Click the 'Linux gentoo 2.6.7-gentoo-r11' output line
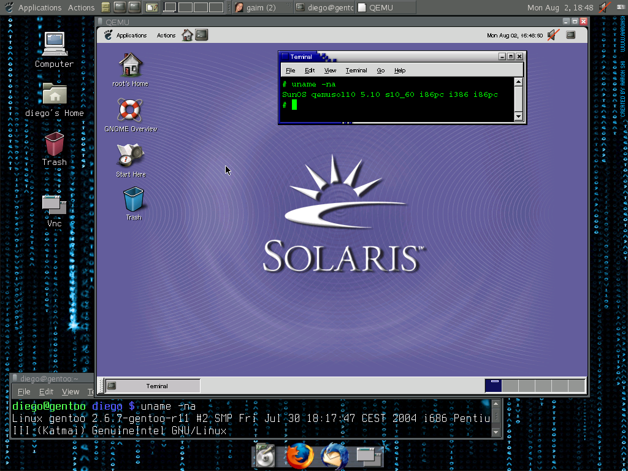This screenshot has width=628, height=471. tap(251, 418)
